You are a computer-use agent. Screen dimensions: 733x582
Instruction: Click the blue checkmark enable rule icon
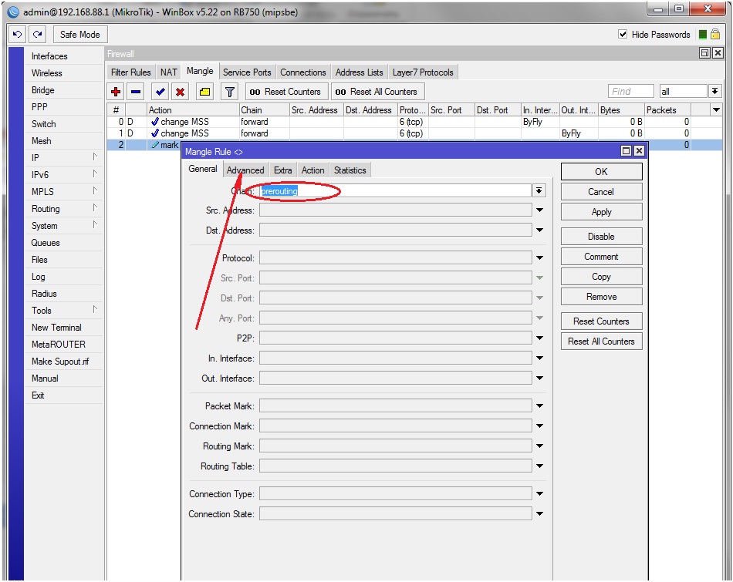tap(160, 92)
